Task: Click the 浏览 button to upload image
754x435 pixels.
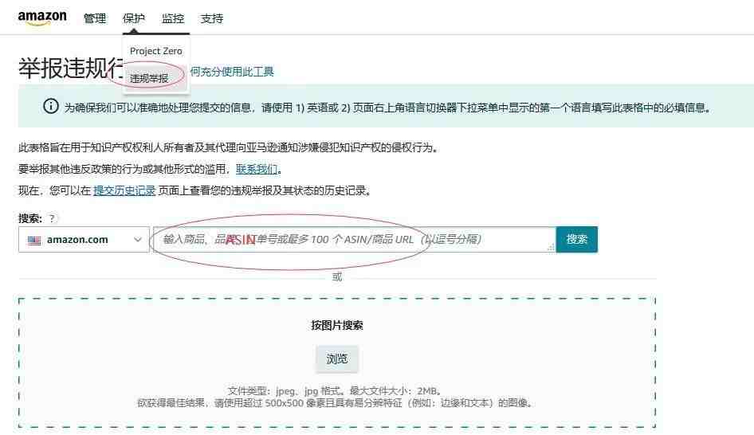Action: click(x=336, y=359)
